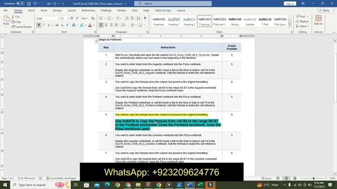The width and height of the screenshot is (337, 189).
Task: Switch to the Insert tab
Action: point(31,10)
